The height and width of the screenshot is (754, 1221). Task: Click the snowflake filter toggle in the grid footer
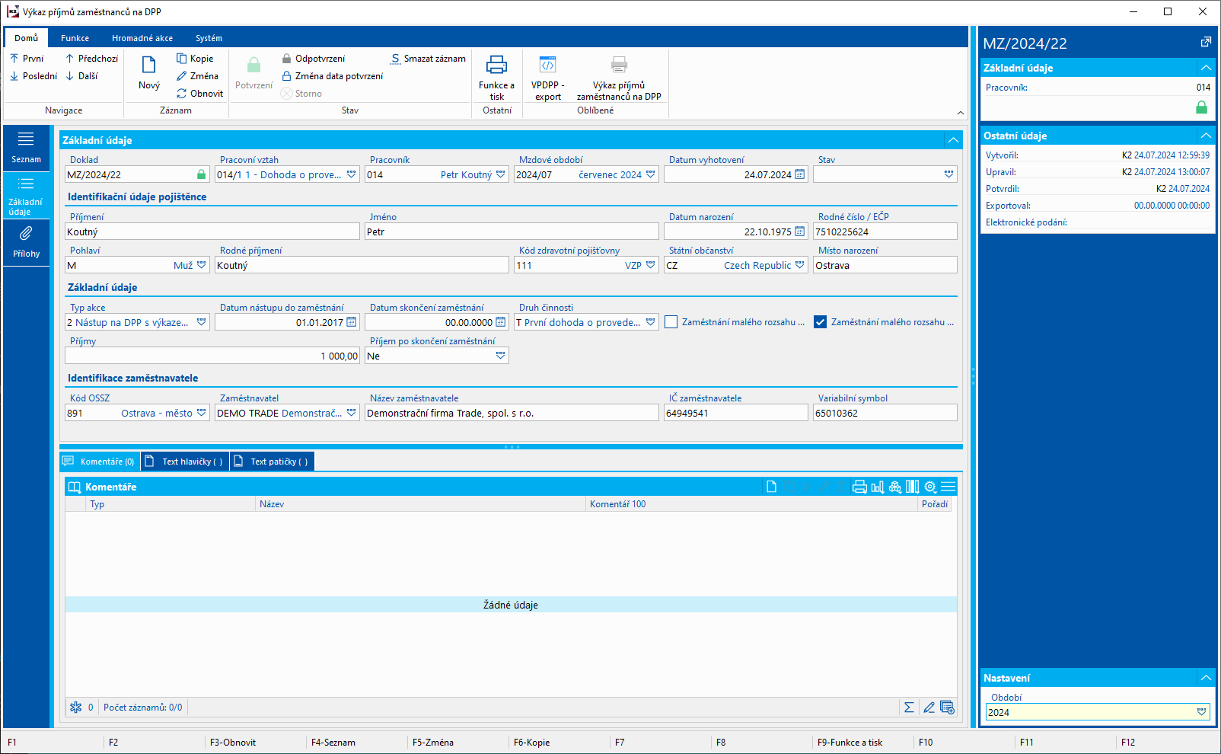point(75,708)
